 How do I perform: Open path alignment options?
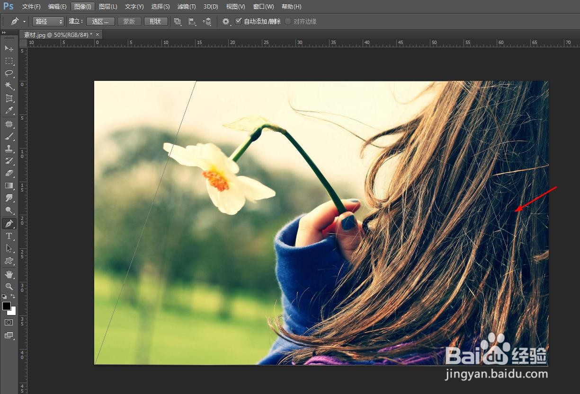point(192,21)
